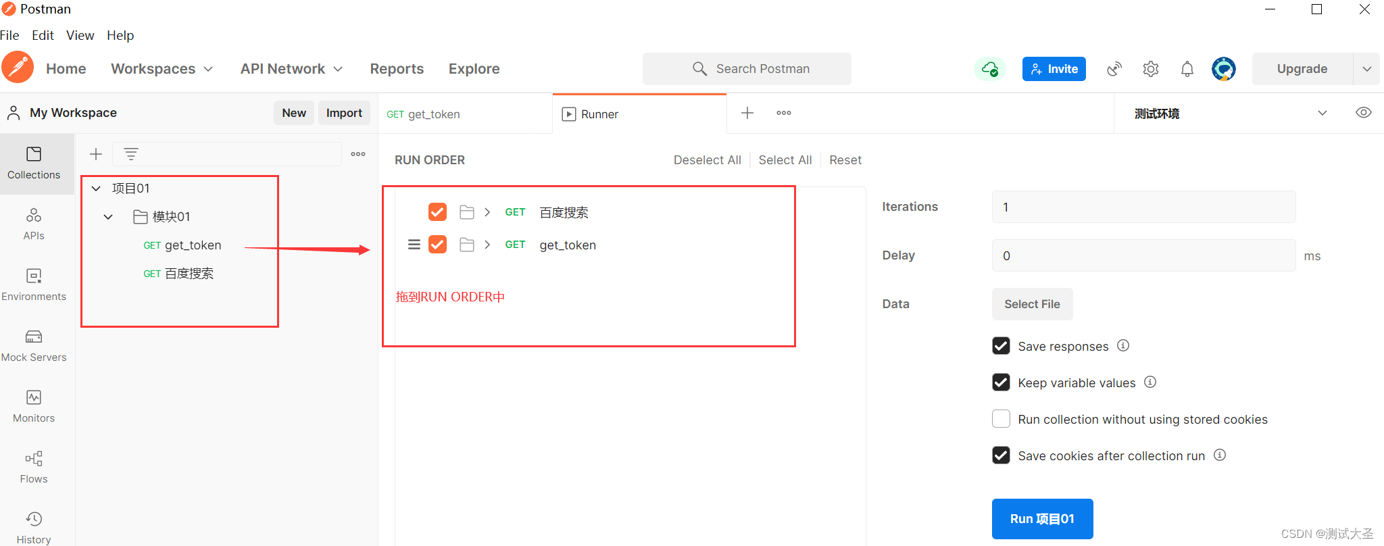Click the folder icon in 百度搜索 run row
Image resolution: width=1384 pixels, height=546 pixels.
click(467, 212)
